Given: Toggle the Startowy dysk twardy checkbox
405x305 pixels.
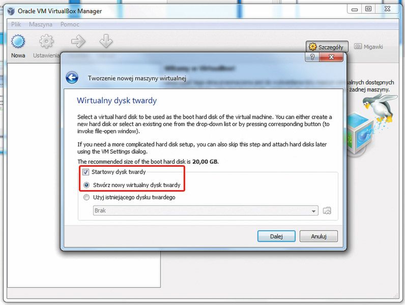Looking at the screenshot, I should pyautogui.click(x=86, y=172).
